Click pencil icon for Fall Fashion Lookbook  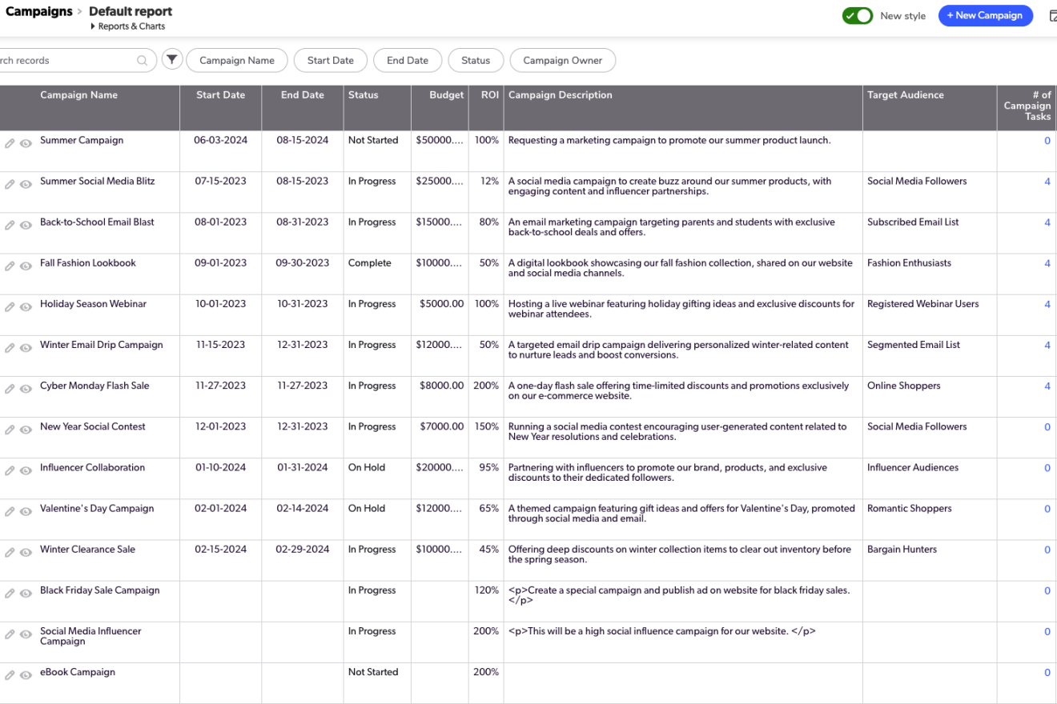(10, 266)
